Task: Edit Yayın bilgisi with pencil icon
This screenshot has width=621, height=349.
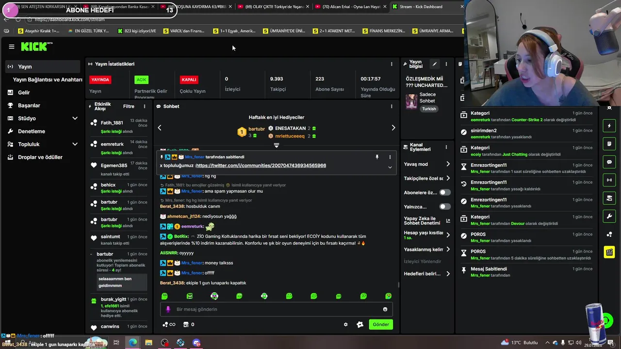Action: (x=435, y=64)
